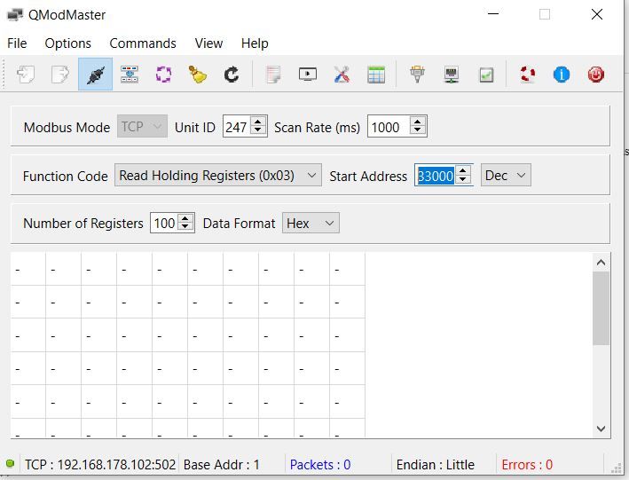Click the Endian : Little status text

[x=436, y=464]
